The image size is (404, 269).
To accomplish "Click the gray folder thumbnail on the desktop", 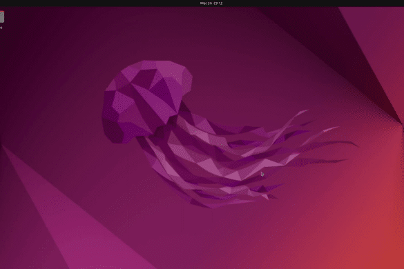I will tap(1, 17).
